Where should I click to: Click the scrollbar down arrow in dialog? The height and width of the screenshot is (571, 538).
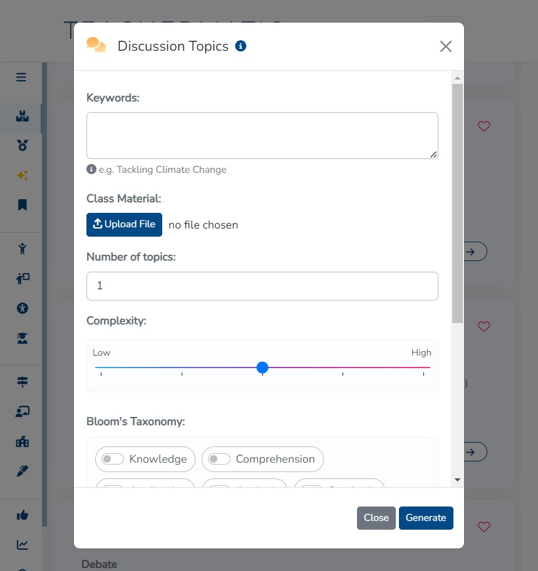coord(457,480)
